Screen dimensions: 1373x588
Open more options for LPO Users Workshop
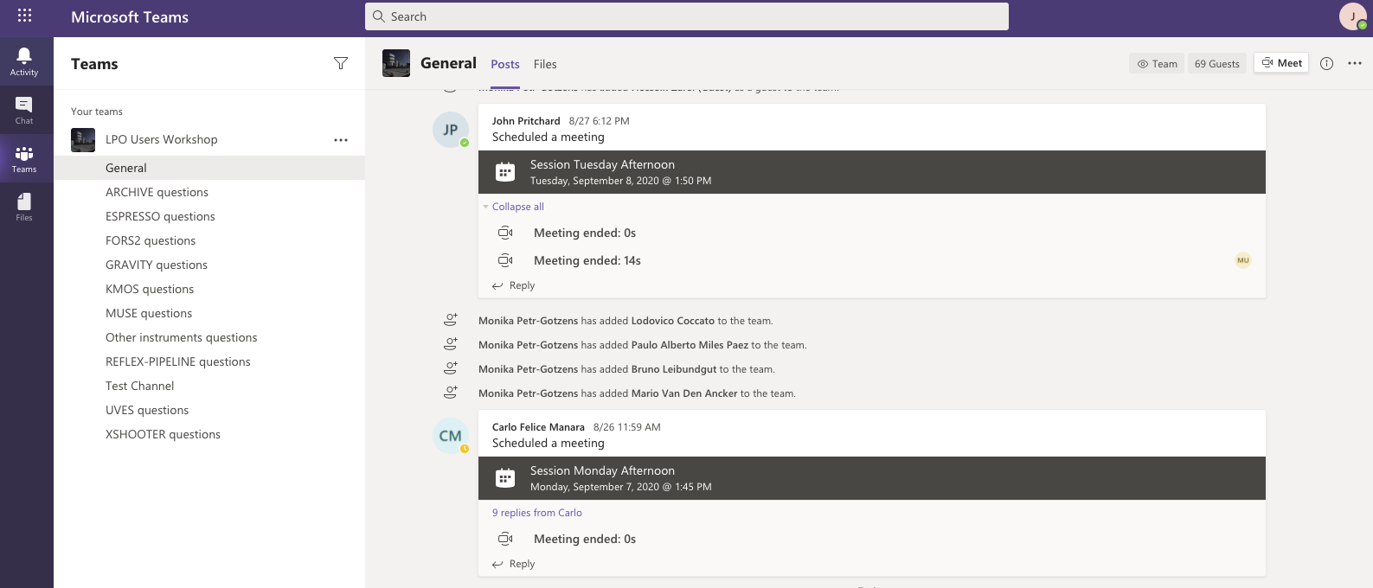coord(341,139)
